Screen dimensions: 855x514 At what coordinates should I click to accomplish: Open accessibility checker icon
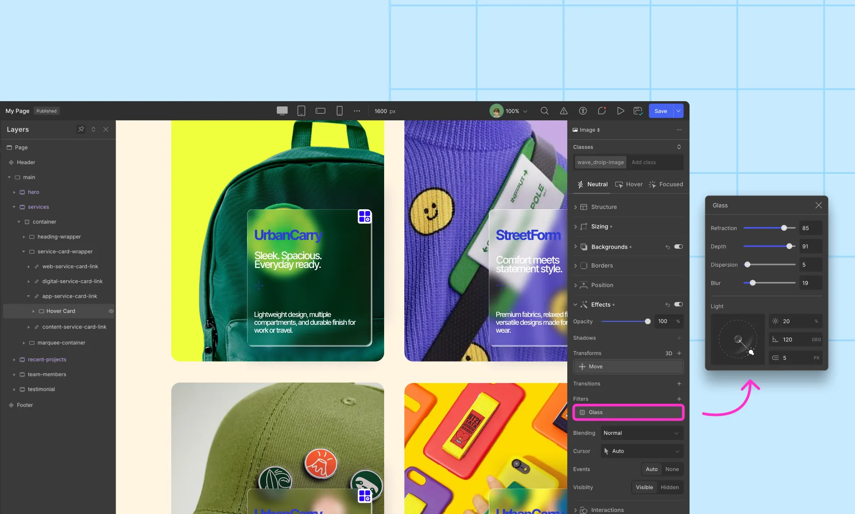point(583,111)
